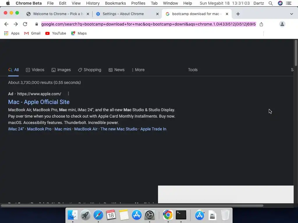Open the Maps bookmark

(79, 33)
